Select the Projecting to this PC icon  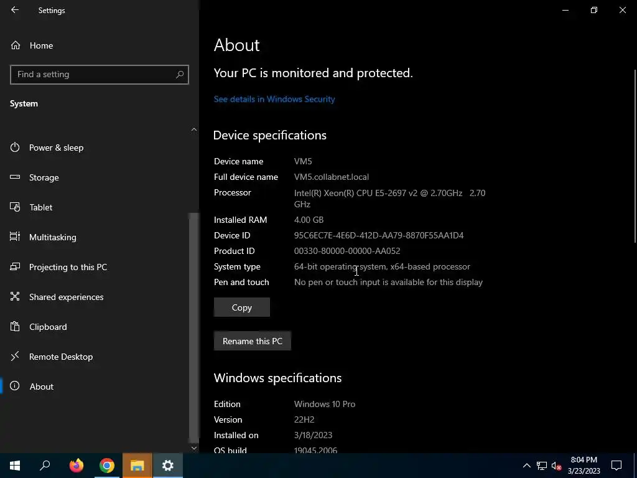coord(15,266)
